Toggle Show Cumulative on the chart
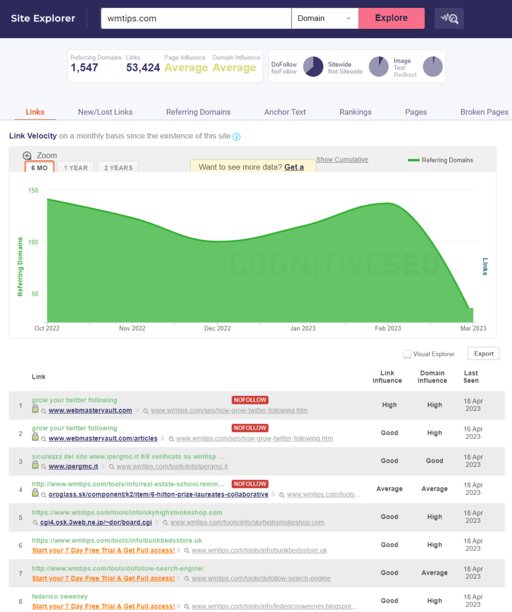 pos(342,159)
